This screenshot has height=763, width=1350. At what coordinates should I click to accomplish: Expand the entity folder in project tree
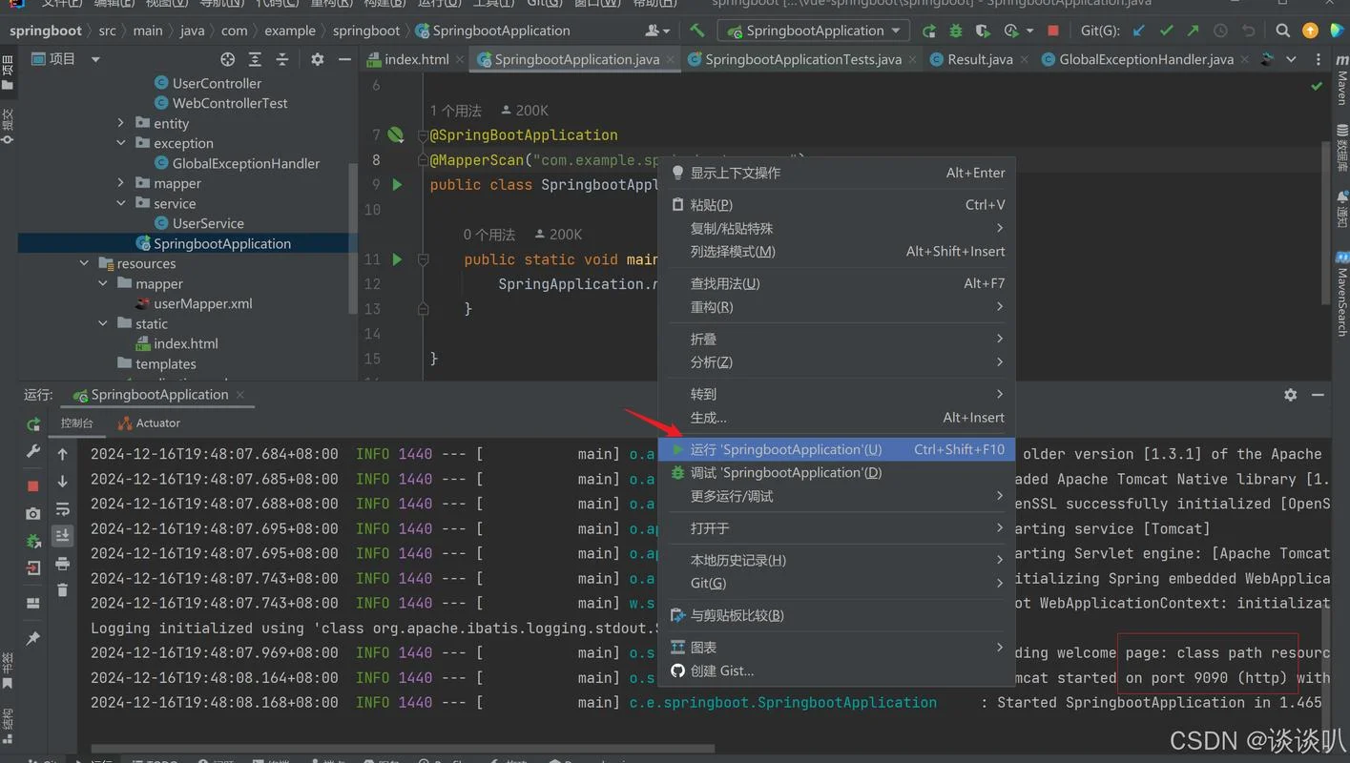120,123
